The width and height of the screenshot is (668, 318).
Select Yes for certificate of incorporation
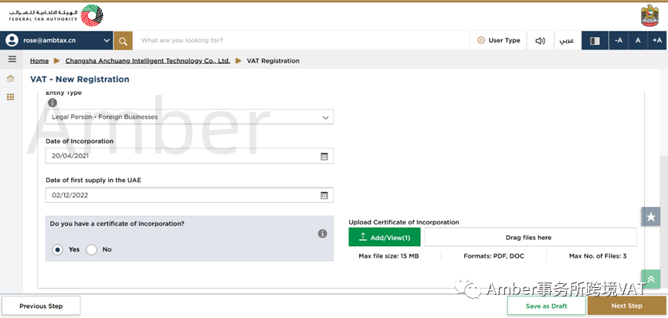[57, 249]
